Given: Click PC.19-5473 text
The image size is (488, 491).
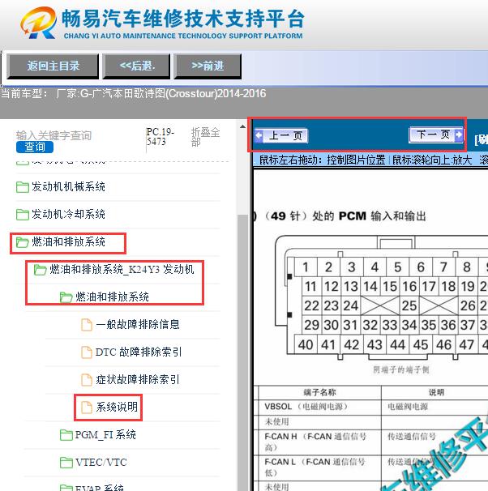Looking at the screenshot, I should [160, 137].
